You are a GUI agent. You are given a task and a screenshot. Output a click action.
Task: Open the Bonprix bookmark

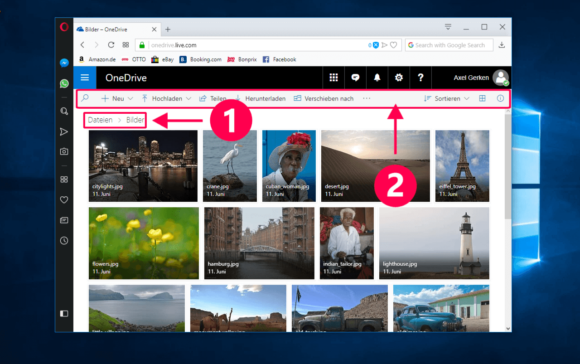coord(242,59)
